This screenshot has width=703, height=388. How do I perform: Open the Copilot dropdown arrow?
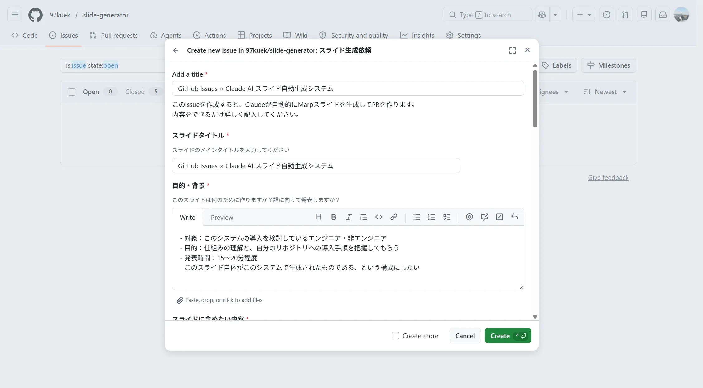point(555,15)
